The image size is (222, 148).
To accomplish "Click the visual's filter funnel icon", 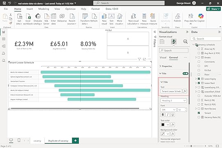I will [139, 59].
